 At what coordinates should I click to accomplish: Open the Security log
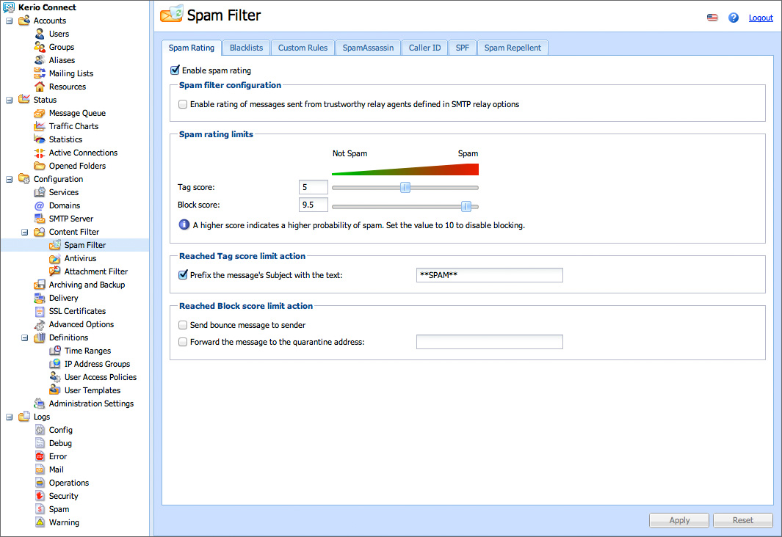[x=63, y=496]
